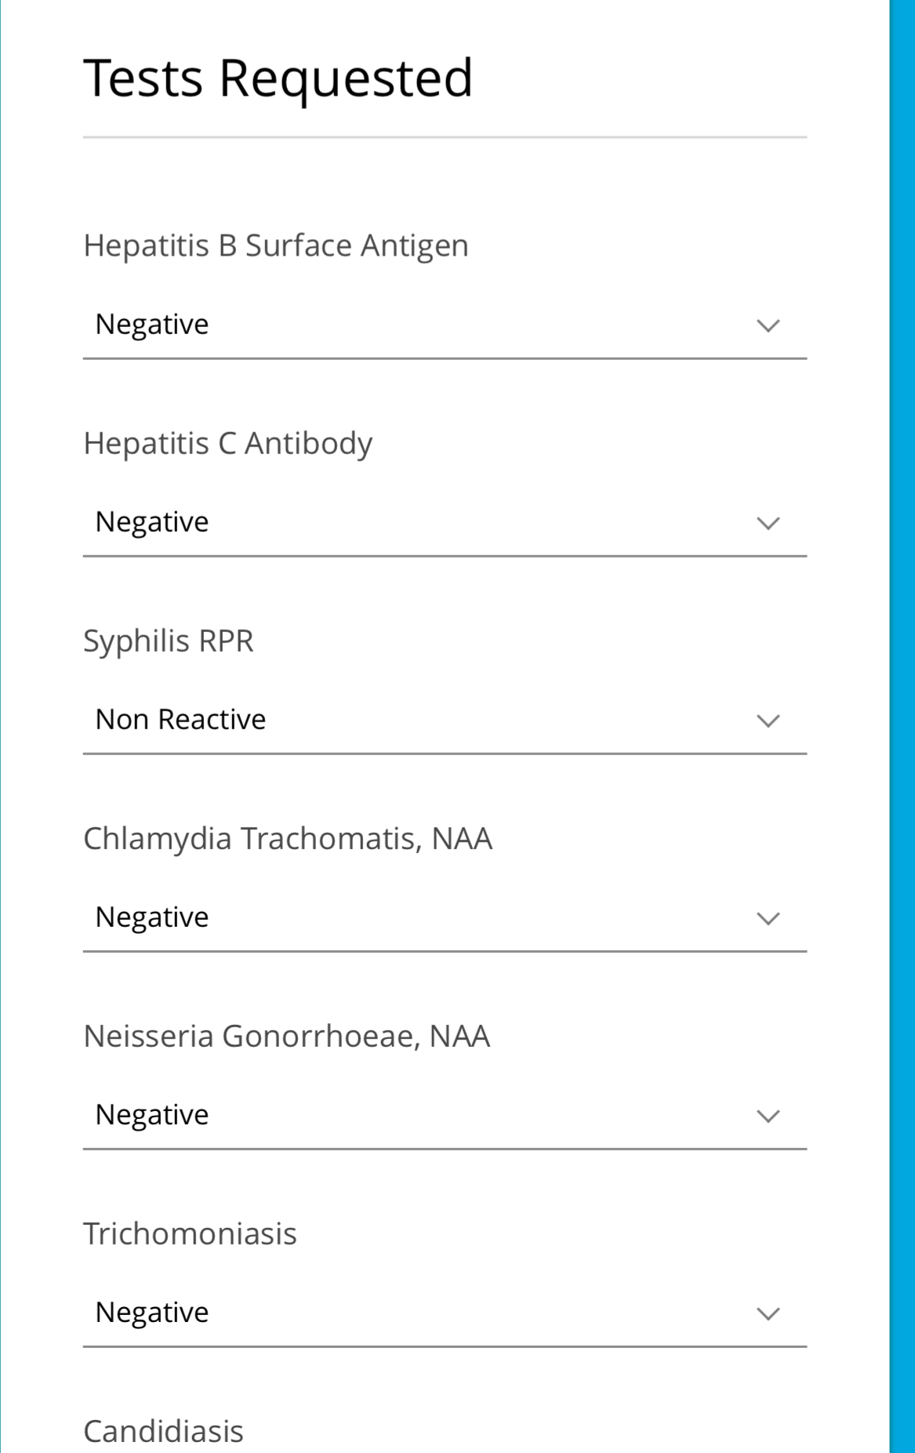
Task: Click the blue vertical bar on the right edge
Action: point(902,726)
